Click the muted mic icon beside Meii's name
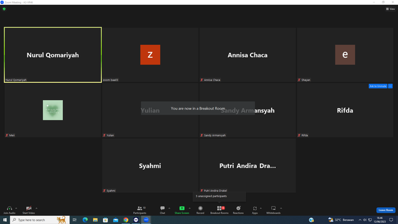398x224 pixels. tap(7, 135)
